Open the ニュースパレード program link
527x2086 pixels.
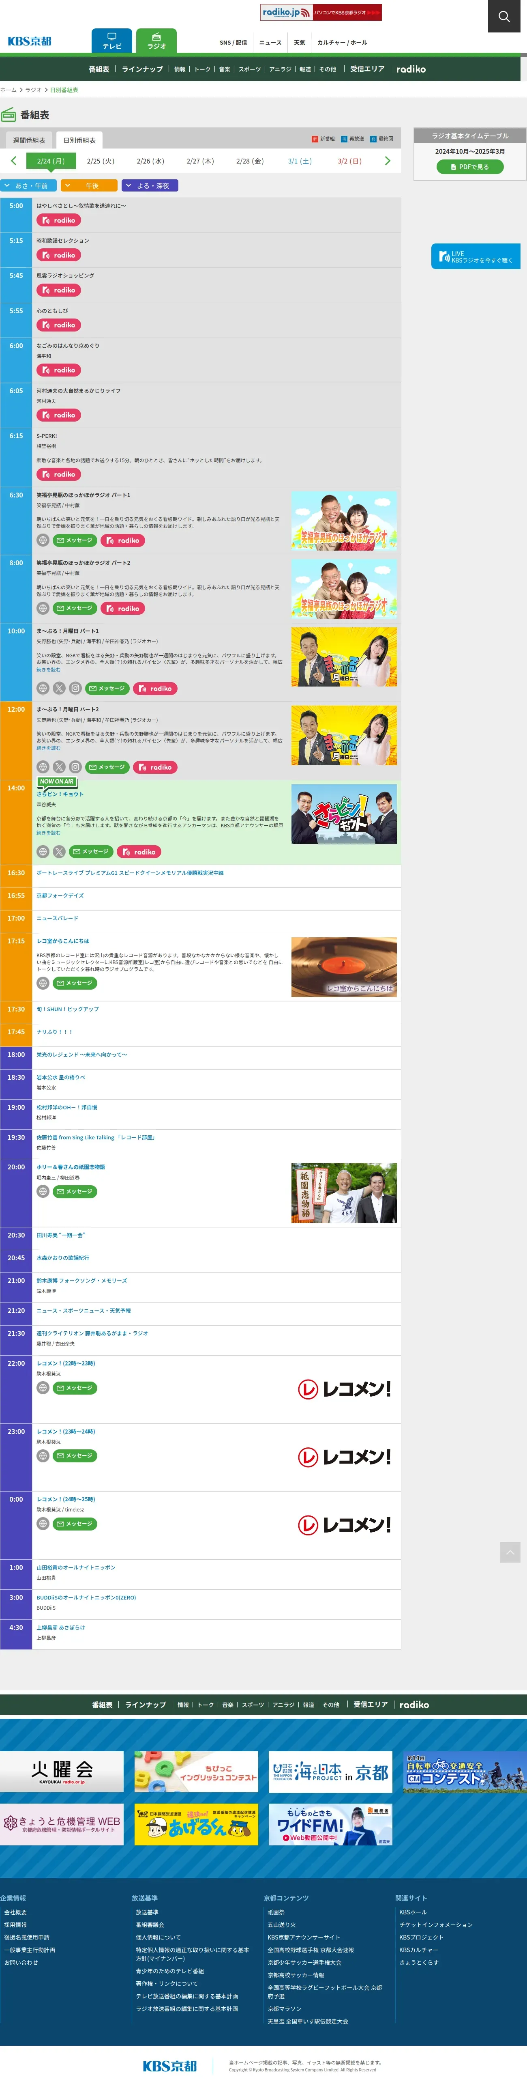coord(58,918)
